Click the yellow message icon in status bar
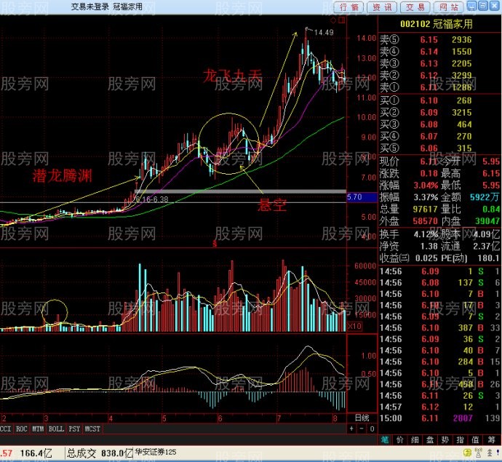The image size is (502, 462). pos(468,453)
